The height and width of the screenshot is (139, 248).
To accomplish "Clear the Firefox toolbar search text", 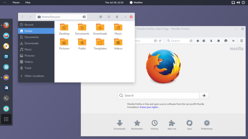I will click(191, 41).
